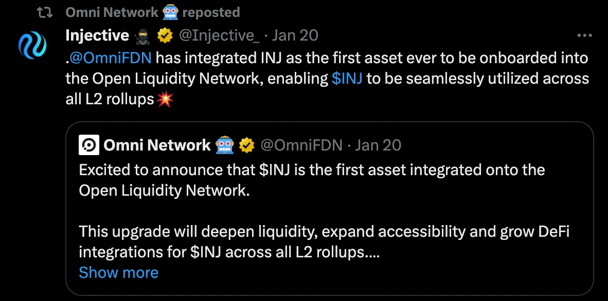Click the Omni Network name in quoted tweet
The height and width of the screenshot is (301, 608).
(157, 145)
